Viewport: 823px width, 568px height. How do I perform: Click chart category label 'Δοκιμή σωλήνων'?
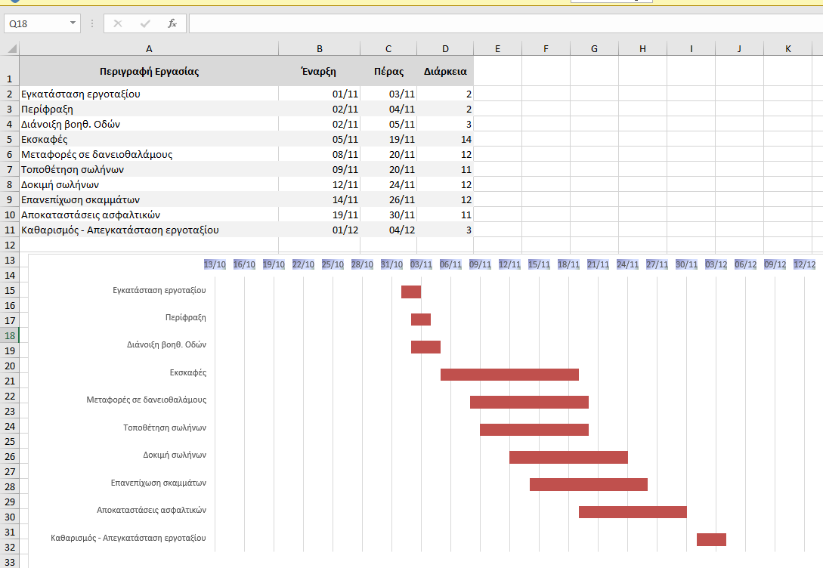click(175, 455)
